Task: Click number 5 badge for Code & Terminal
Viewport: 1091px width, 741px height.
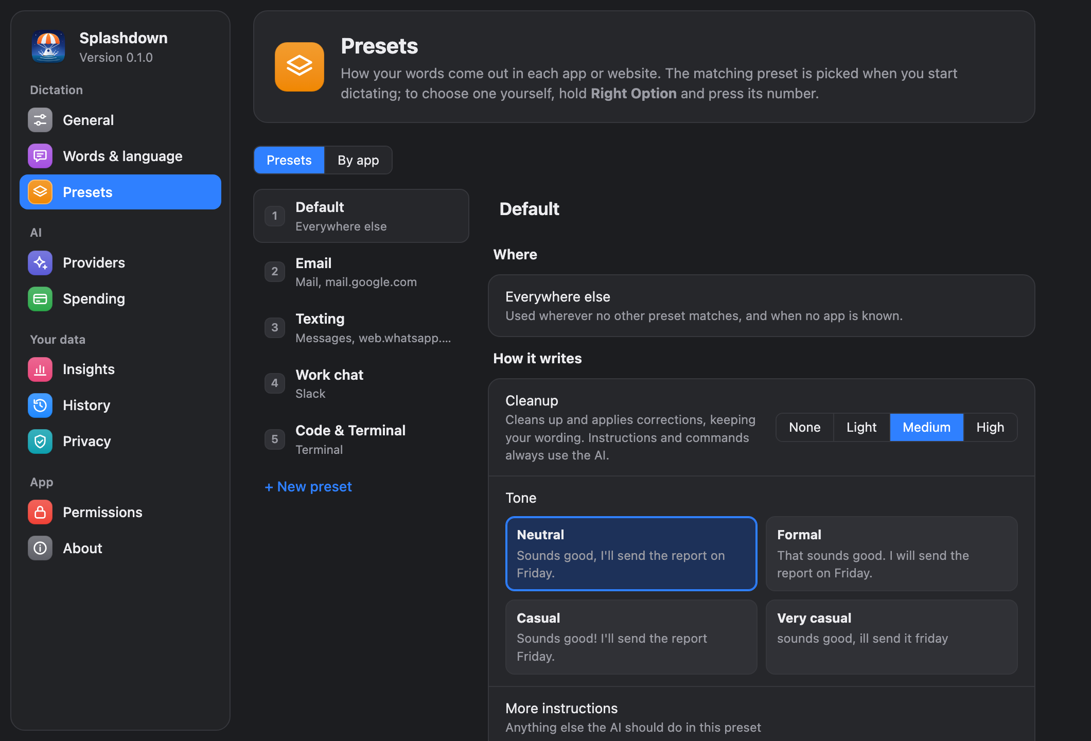Action: pos(275,439)
